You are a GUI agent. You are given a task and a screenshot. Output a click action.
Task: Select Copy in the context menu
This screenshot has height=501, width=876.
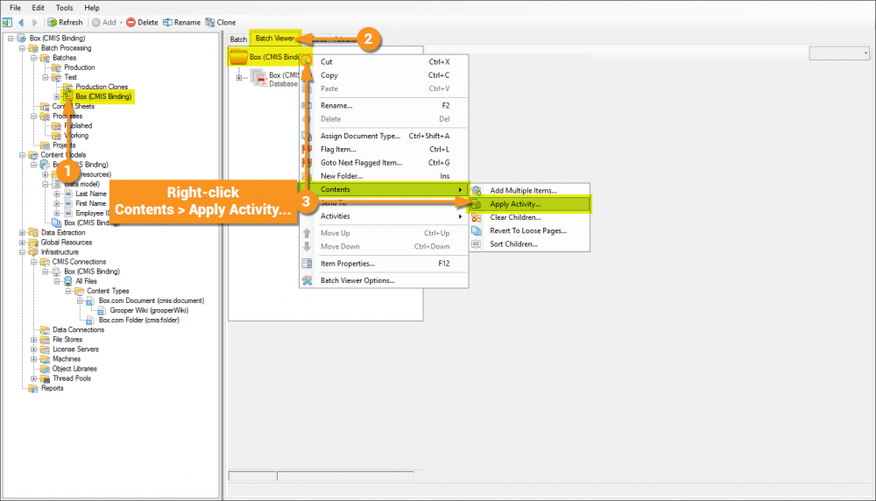(384, 75)
